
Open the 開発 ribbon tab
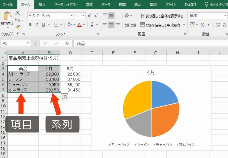(153, 4)
